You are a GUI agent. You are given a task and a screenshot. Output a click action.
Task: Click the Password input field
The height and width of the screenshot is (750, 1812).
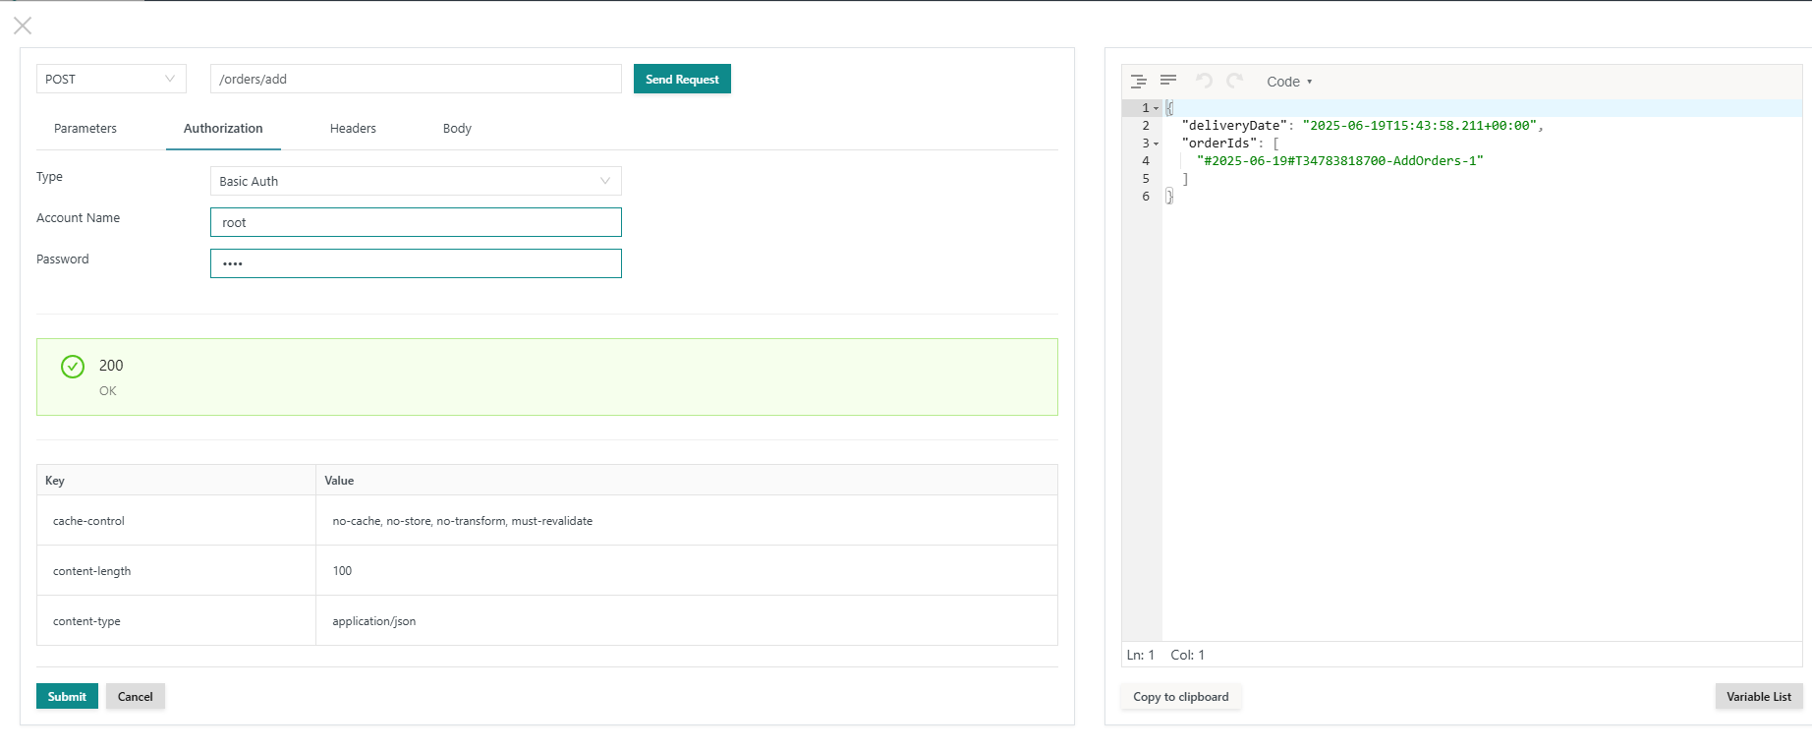(416, 263)
